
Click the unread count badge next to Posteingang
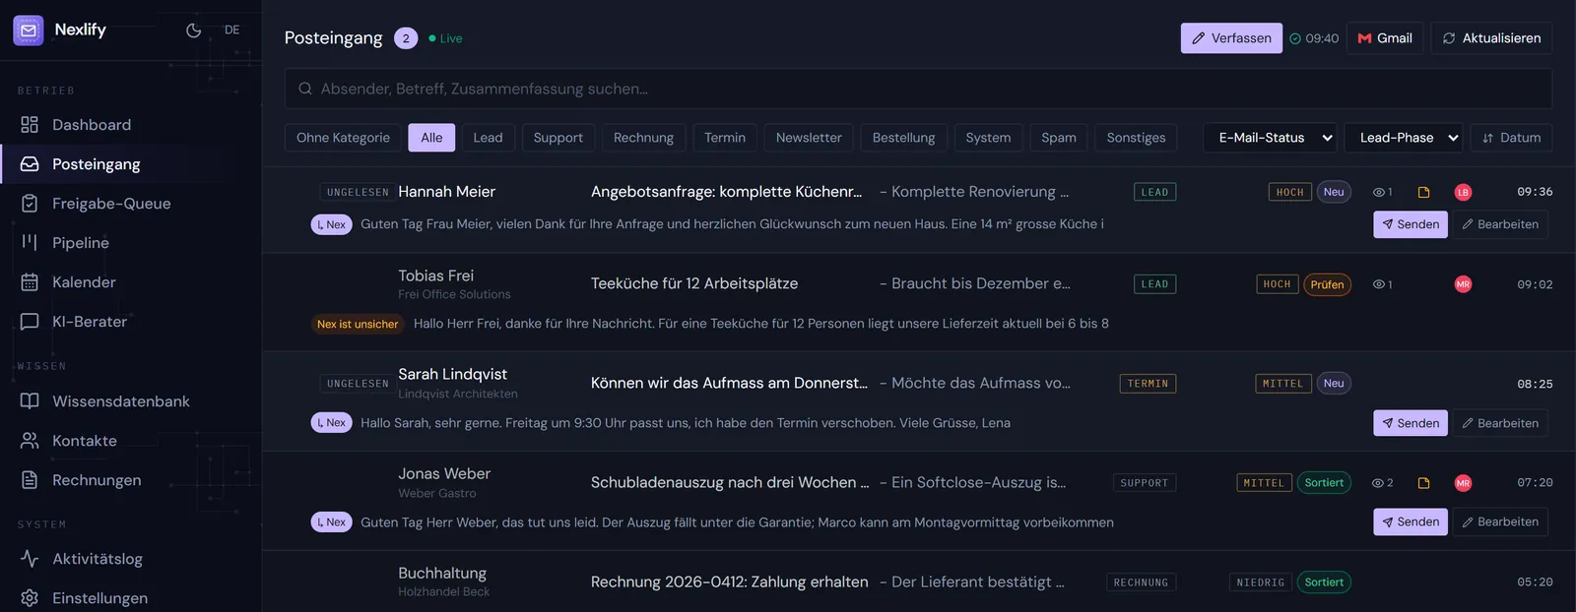[x=406, y=38]
